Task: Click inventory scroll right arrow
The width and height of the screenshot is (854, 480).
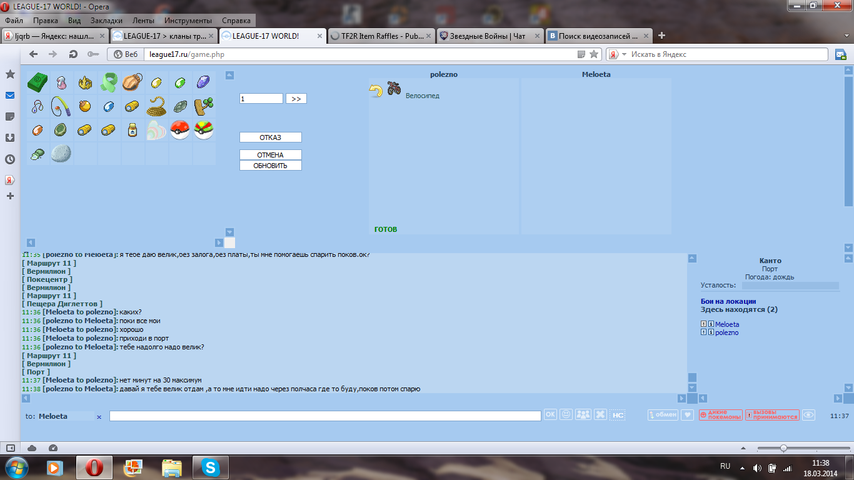Action: click(219, 242)
